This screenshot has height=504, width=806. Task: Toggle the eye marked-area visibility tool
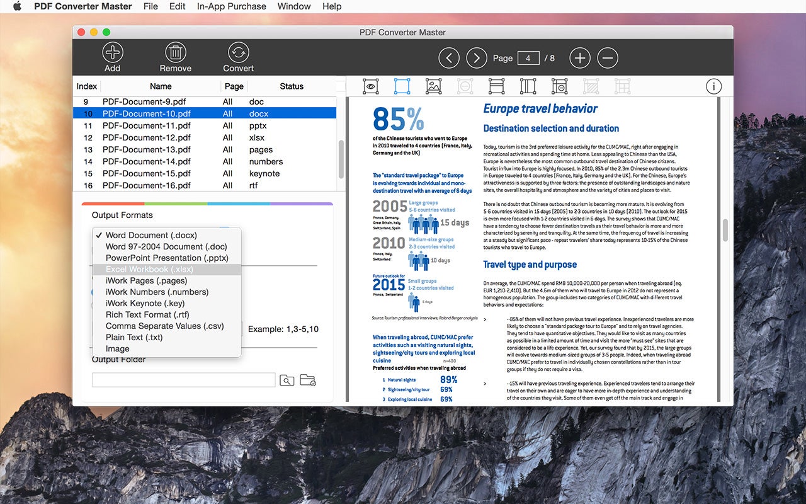pyautogui.click(x=370, y=86)
